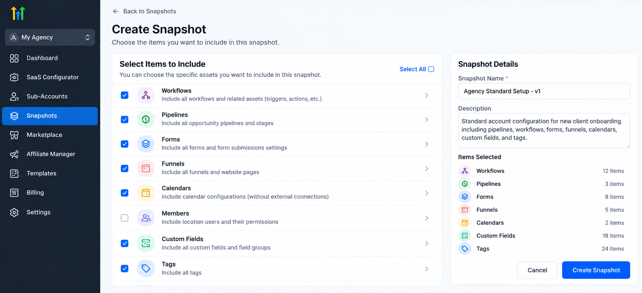
Task: Uncheck the Tags checkbox
Action: click(x=125, y=268)
